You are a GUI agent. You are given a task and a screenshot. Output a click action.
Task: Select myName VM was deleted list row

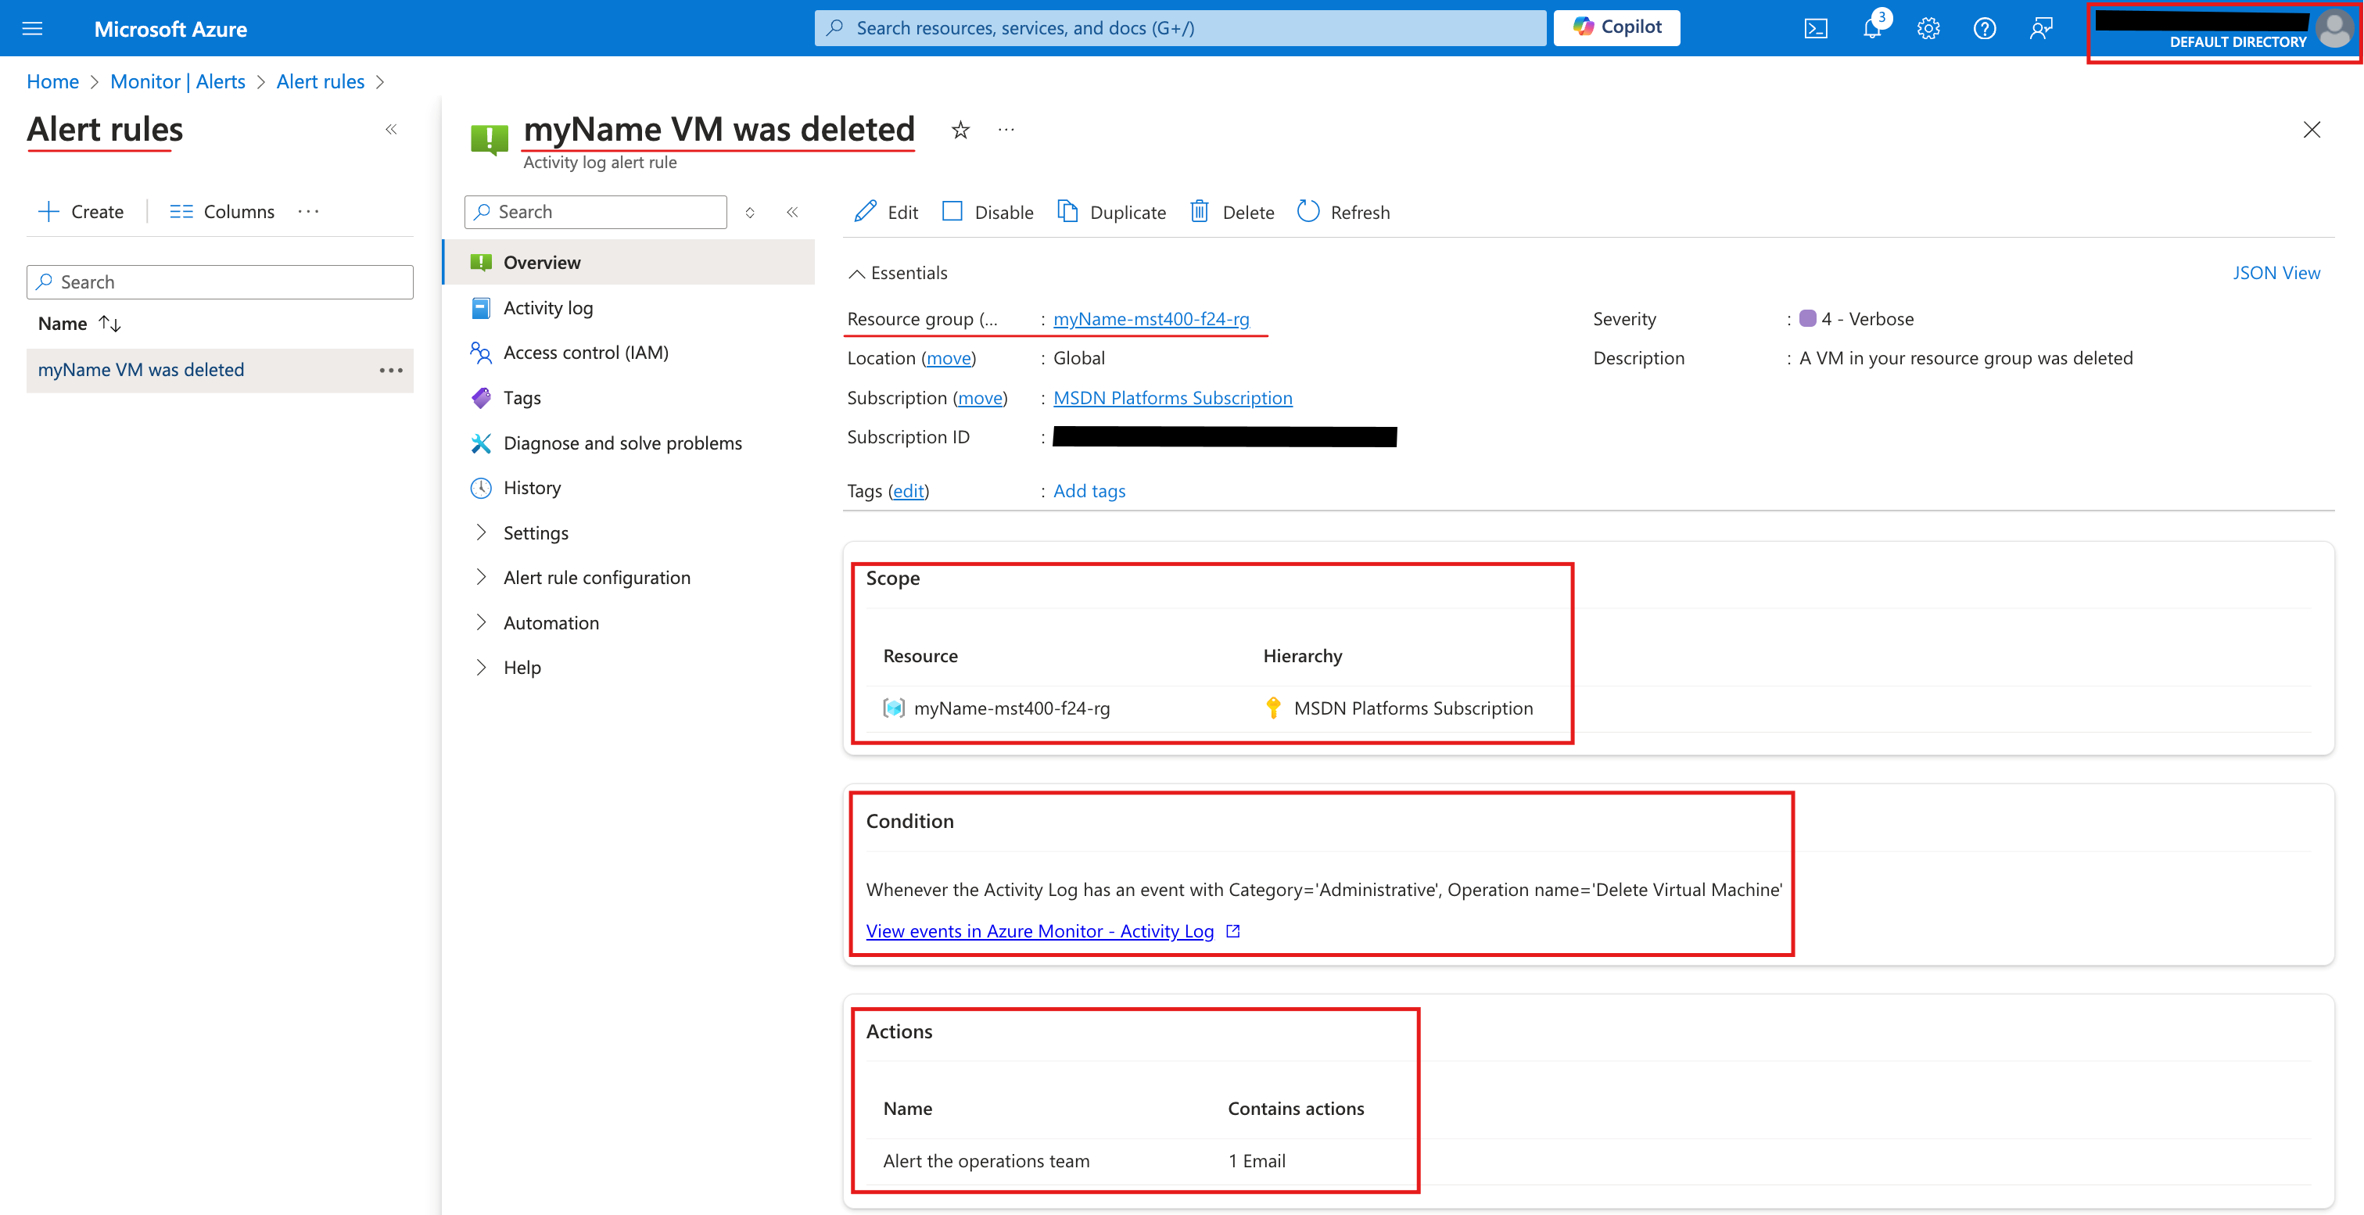pos(219,370)
